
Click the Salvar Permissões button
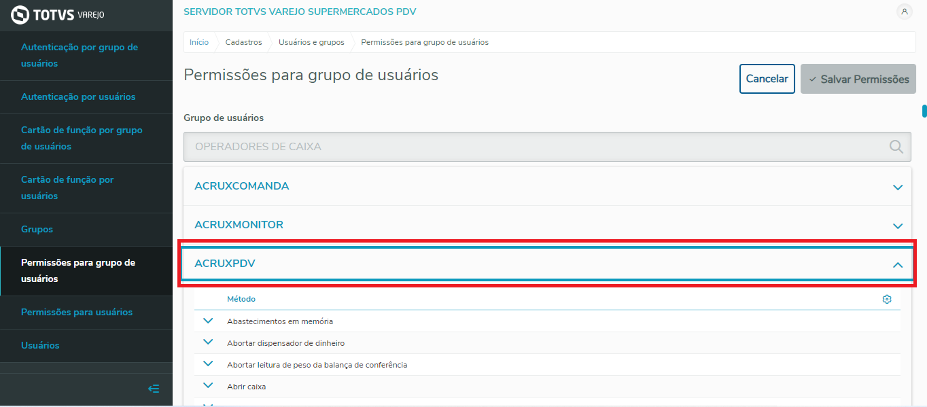pos(858,79)
